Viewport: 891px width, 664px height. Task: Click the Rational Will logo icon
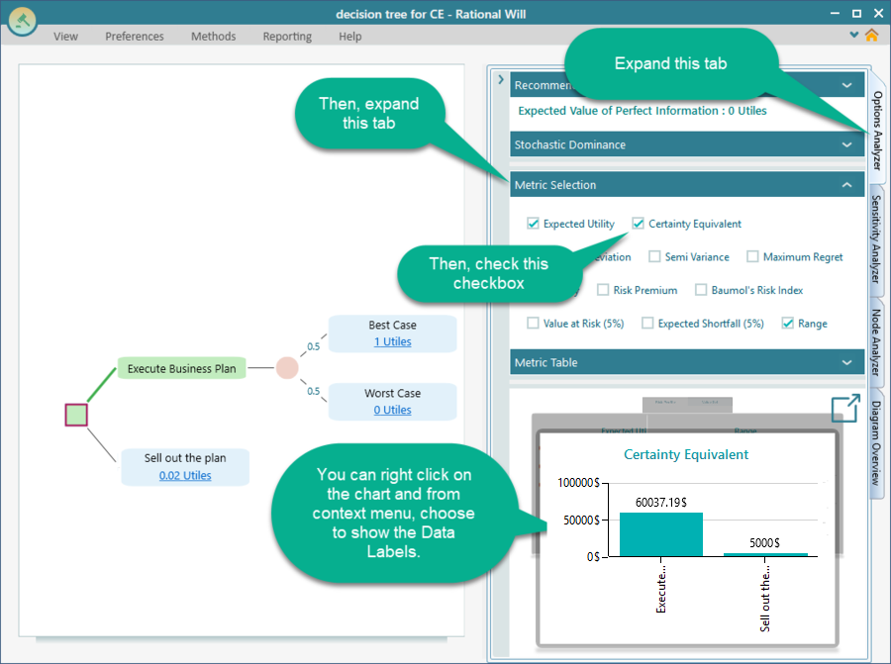pos(21,22)
